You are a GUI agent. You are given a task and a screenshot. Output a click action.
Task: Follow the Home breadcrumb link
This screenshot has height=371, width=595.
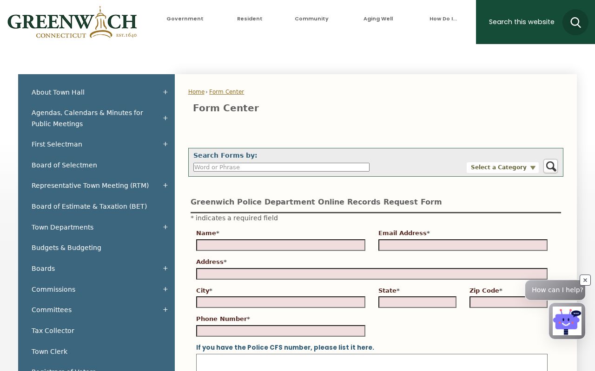[196, 92]
